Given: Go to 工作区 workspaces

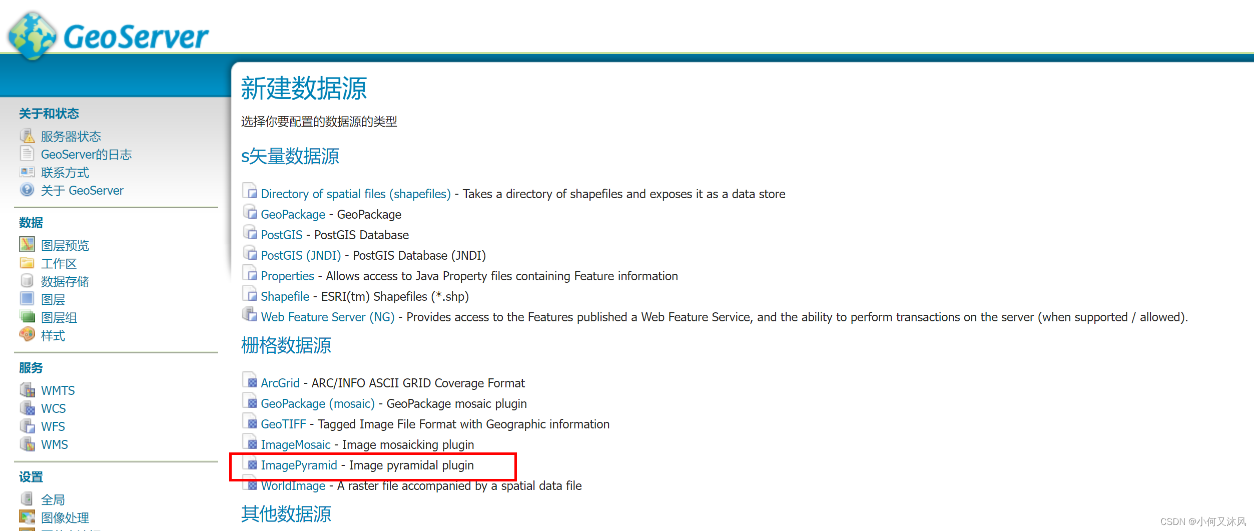Looking at the screenshot, I should click(x=59, y=264).
